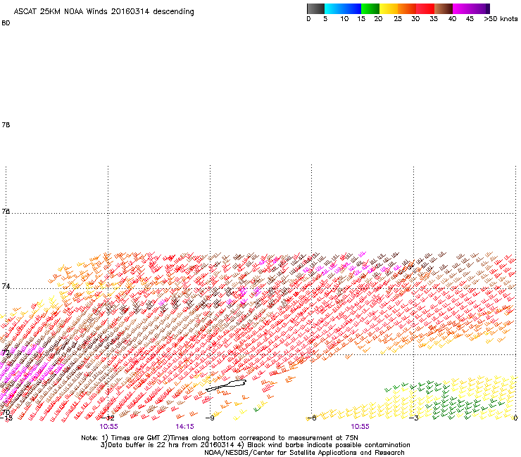Click the longitude label '-3'
Image resolution: width=521 pixels, height=457 pixels.
point(413,418)
